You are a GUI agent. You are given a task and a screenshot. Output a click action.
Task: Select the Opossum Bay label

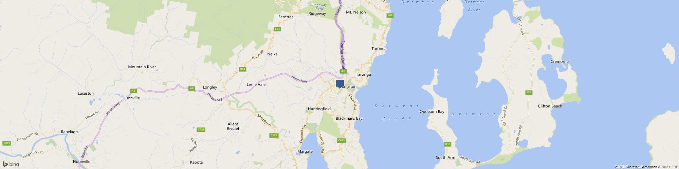click(432, 112)
